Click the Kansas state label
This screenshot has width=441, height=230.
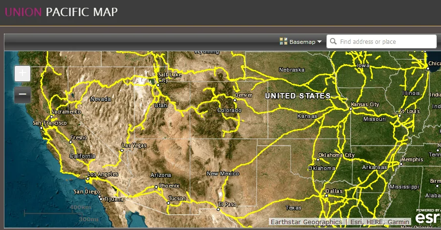click(307, 116)
